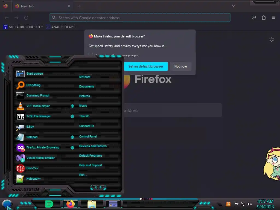
Task: Click Firefox View icon at tab strip start
Action: (x=5, y=6)
